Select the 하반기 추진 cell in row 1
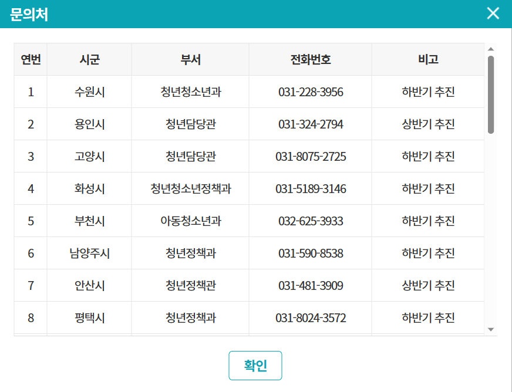This screenshot has height=392, width=512. [427, 92]
